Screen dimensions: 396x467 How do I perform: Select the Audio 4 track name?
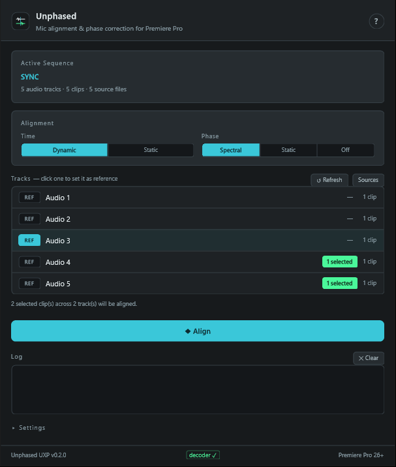pyautogui.click(x=58, y=262)
